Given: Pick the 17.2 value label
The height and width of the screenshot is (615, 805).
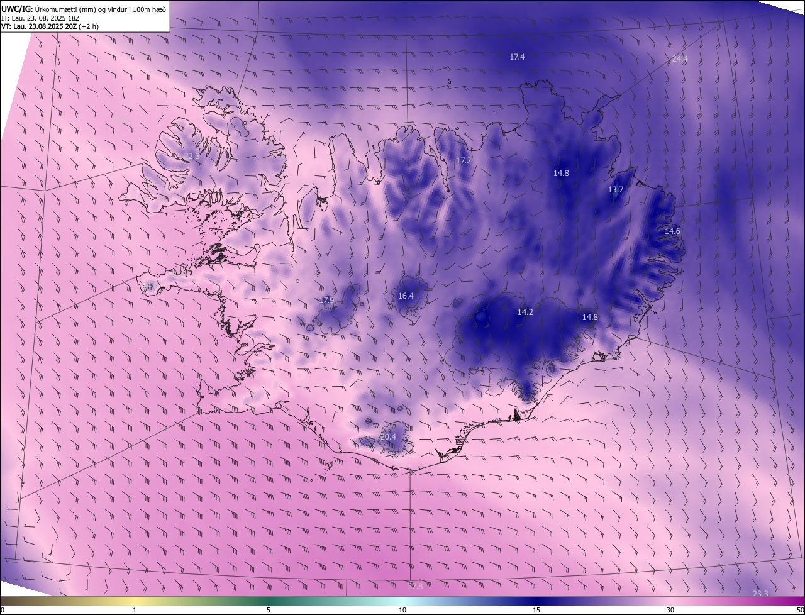Looking at the screenshot, I should point(464,161).
